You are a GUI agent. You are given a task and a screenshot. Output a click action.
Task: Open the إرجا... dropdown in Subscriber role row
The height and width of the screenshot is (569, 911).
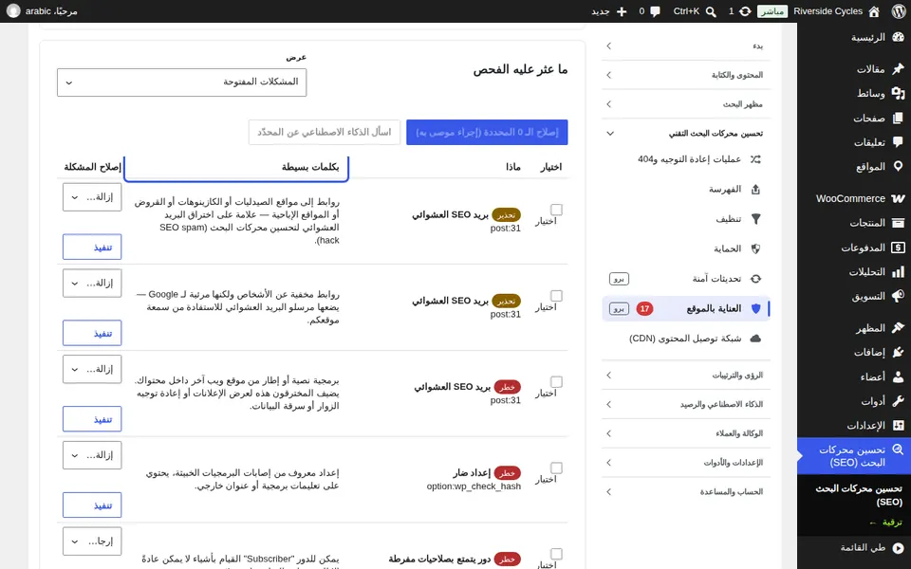click(92, 541)
